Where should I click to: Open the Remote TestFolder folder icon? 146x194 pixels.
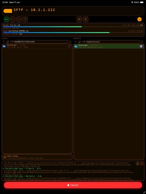(x=76, y=46)
